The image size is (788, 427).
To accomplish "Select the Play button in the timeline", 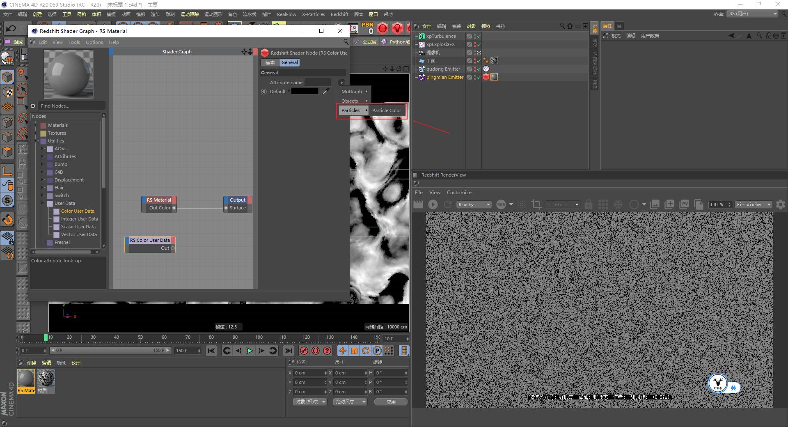I will (250, 351).
